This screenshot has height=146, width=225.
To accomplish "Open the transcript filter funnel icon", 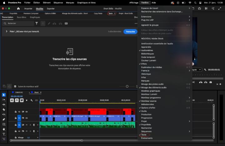I will point(37,23).
